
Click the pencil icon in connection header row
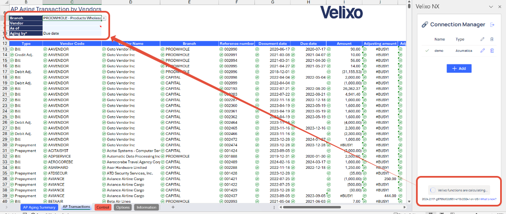pos(483,39)
